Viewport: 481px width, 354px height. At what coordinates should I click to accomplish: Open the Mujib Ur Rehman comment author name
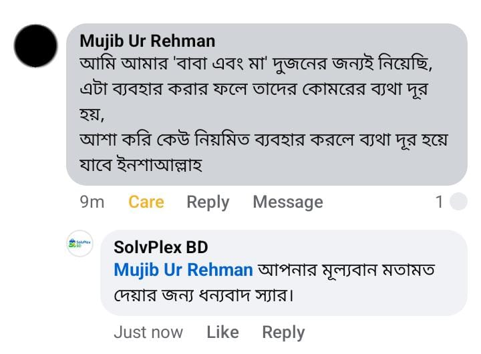(147, 41)
